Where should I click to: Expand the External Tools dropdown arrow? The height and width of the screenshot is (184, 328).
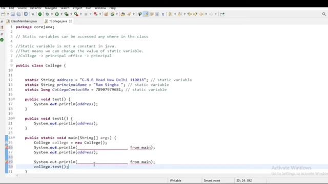[81, 14]
